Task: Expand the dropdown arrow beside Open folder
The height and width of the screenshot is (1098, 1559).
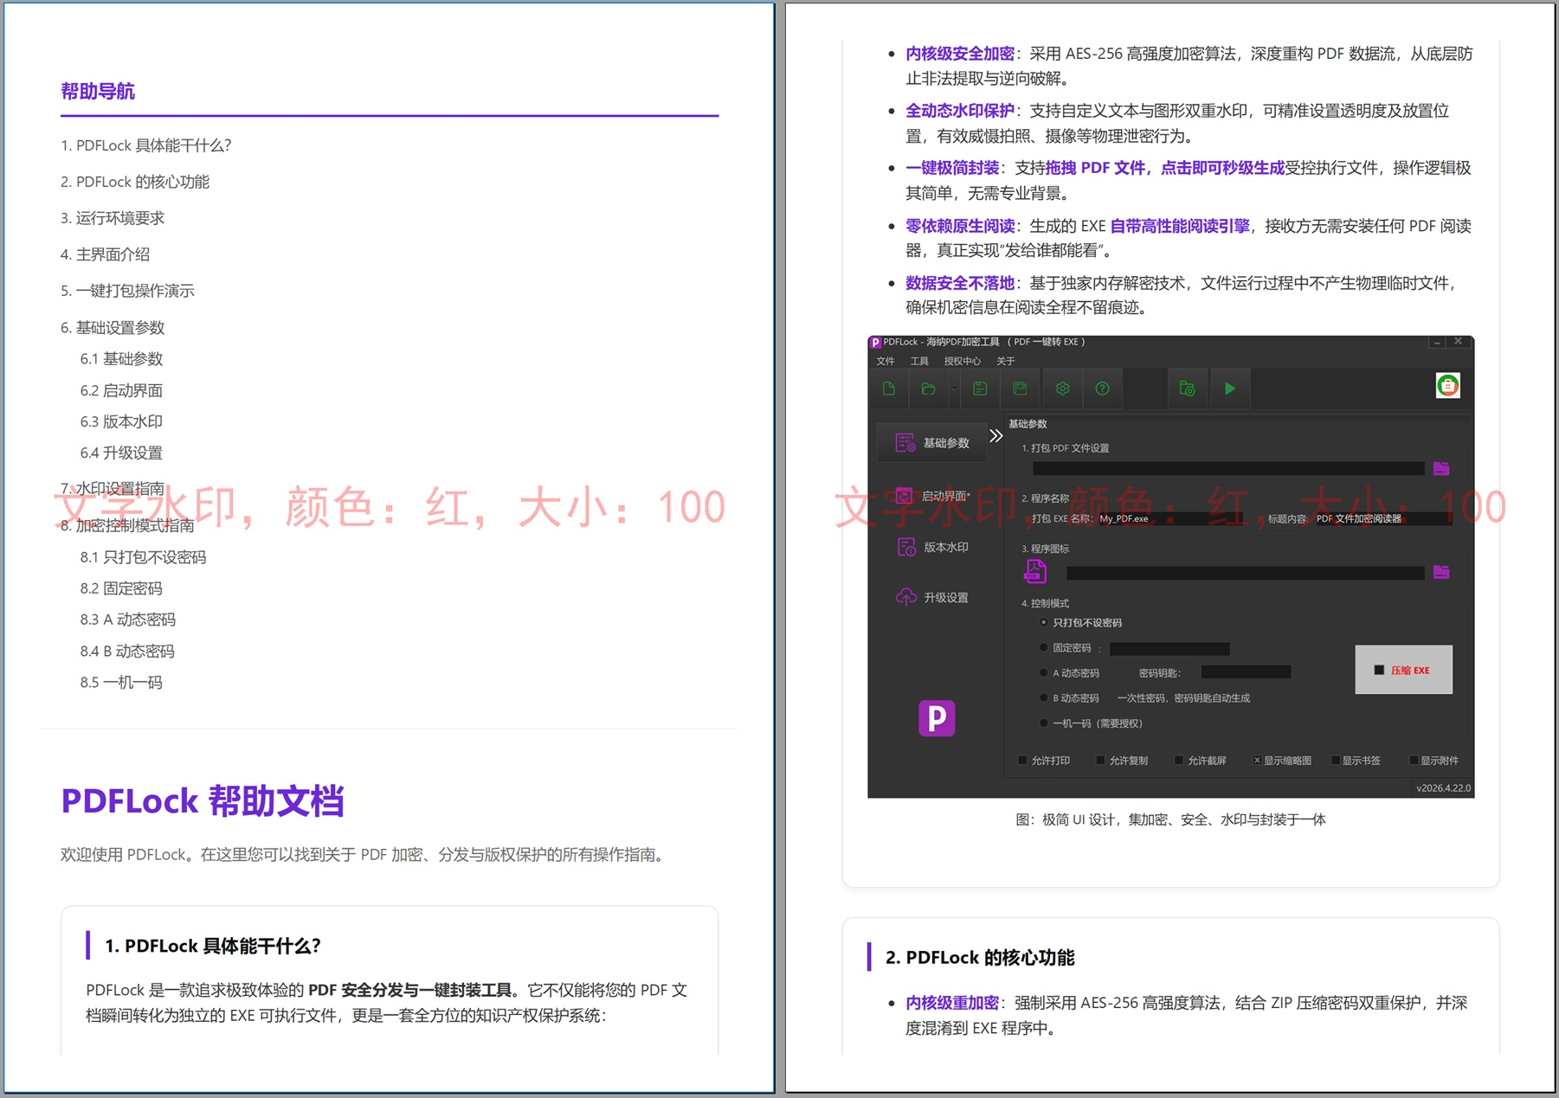Action: pyautogui.click(x=954, y=389)
